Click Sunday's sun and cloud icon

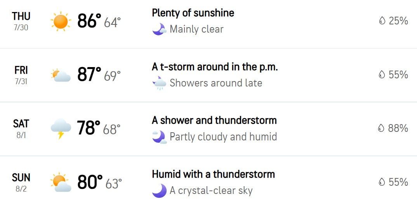click(x=61, y=183)
